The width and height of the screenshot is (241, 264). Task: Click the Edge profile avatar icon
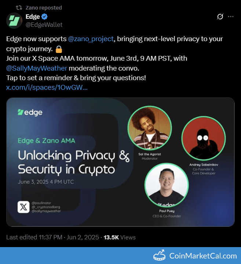pyautogui.click(x=14, y=21)
